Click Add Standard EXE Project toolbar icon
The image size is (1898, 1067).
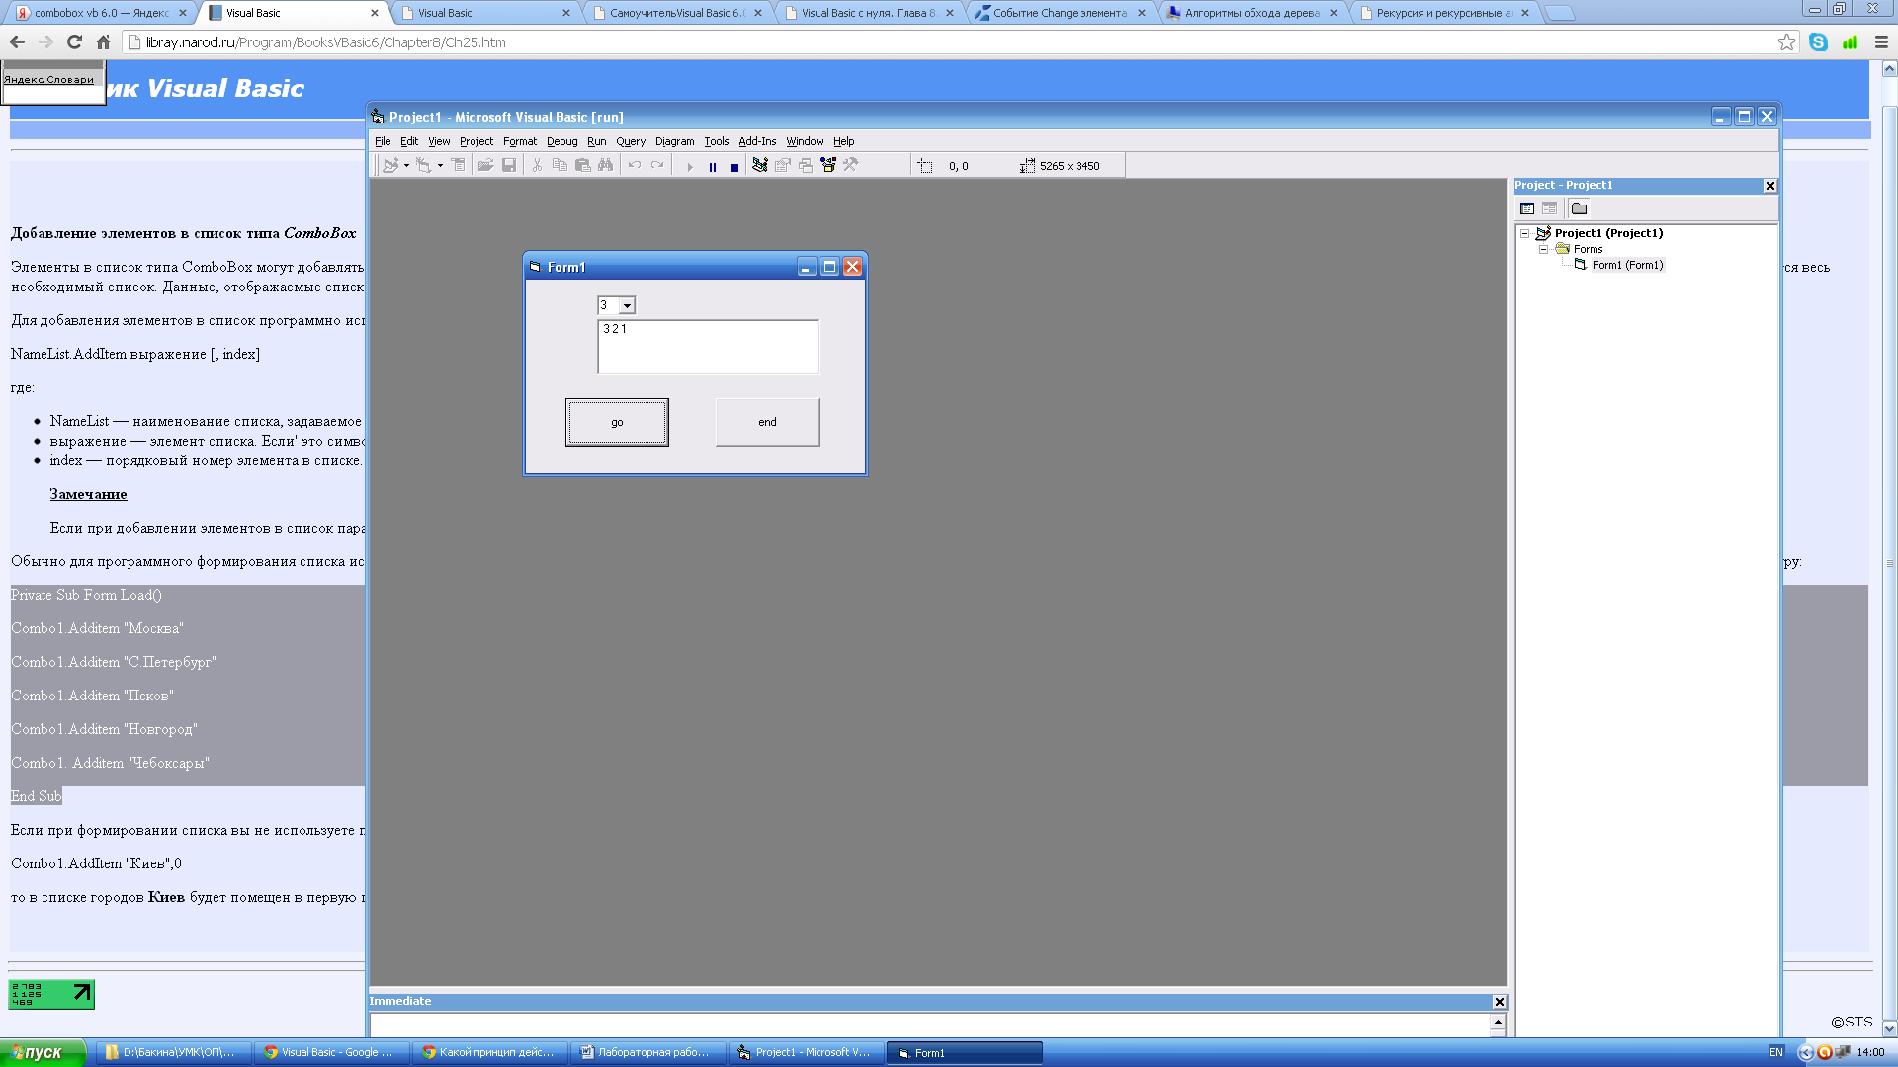[x=390, y=165]
